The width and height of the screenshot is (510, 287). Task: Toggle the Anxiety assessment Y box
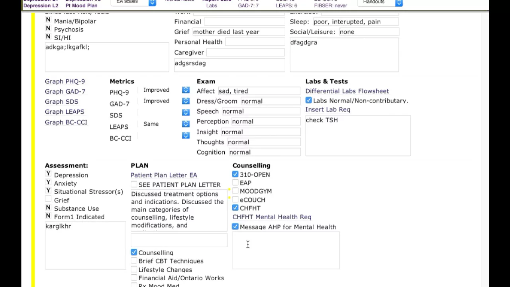point(48,182)
